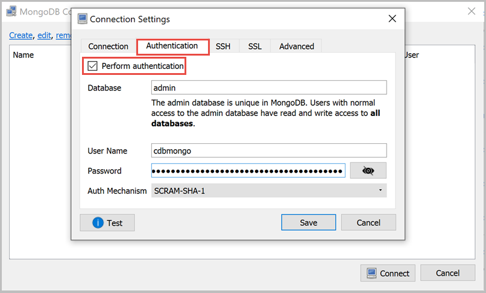The height and width of the screenshot is (293, 486).
Task: Click into the Password field
Action: (248, 171)
